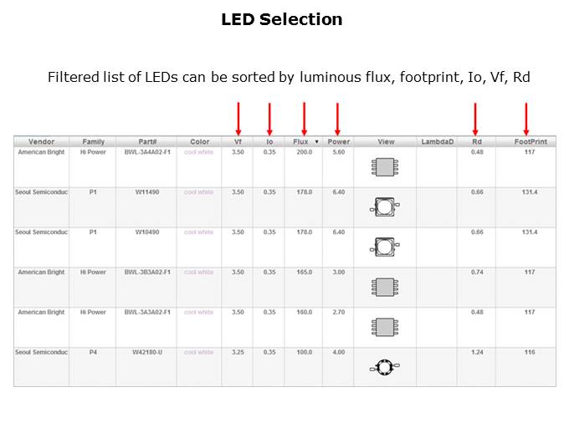Screen dimensions: 564x423
Task: Sort by the Rd column header
Action: pos(476,142)
